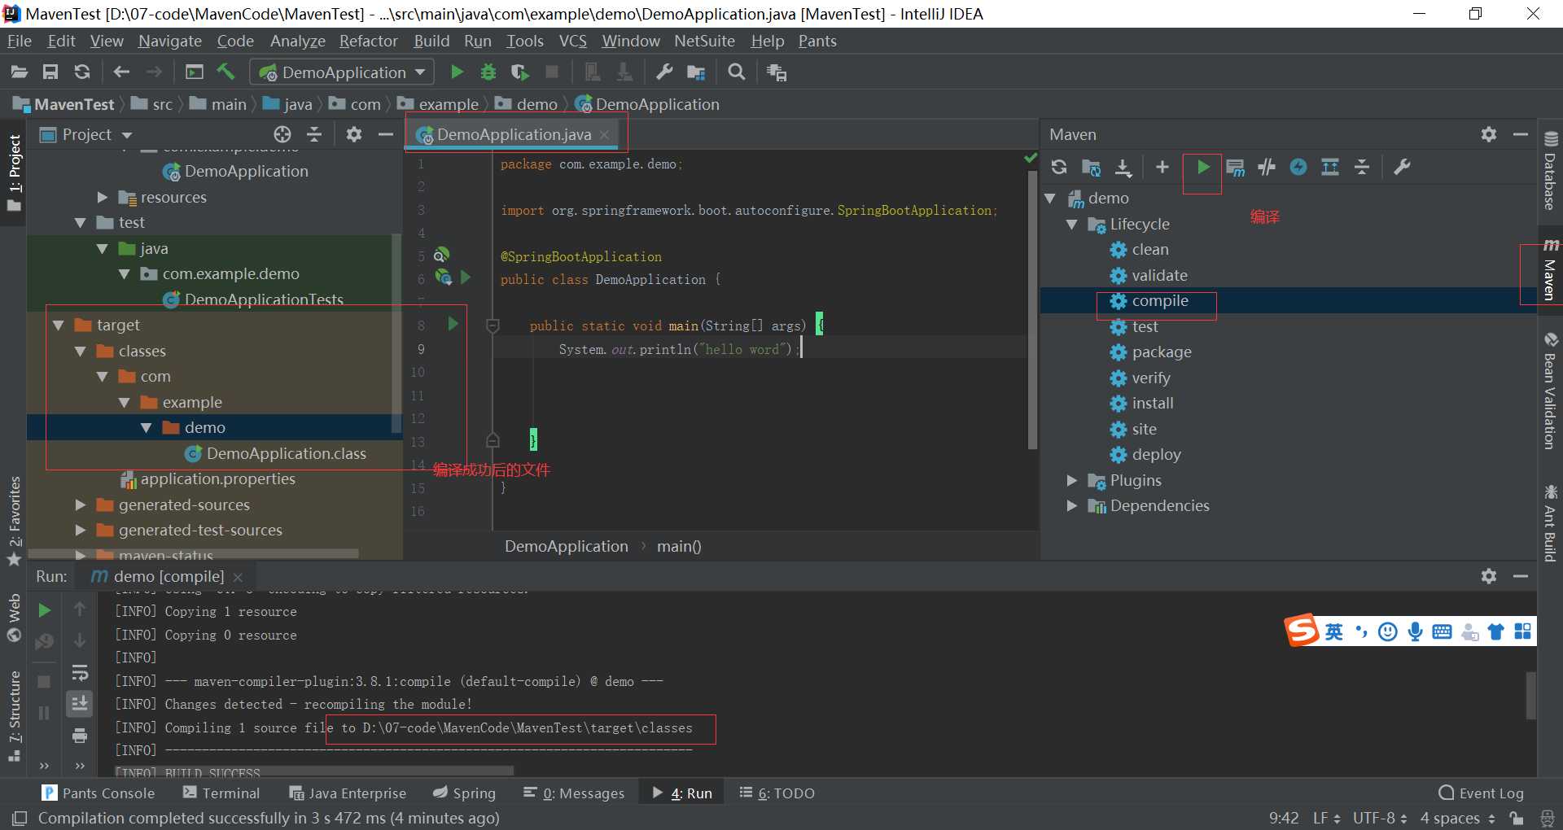Download Maven sources and documentation

coord(1123,167)
